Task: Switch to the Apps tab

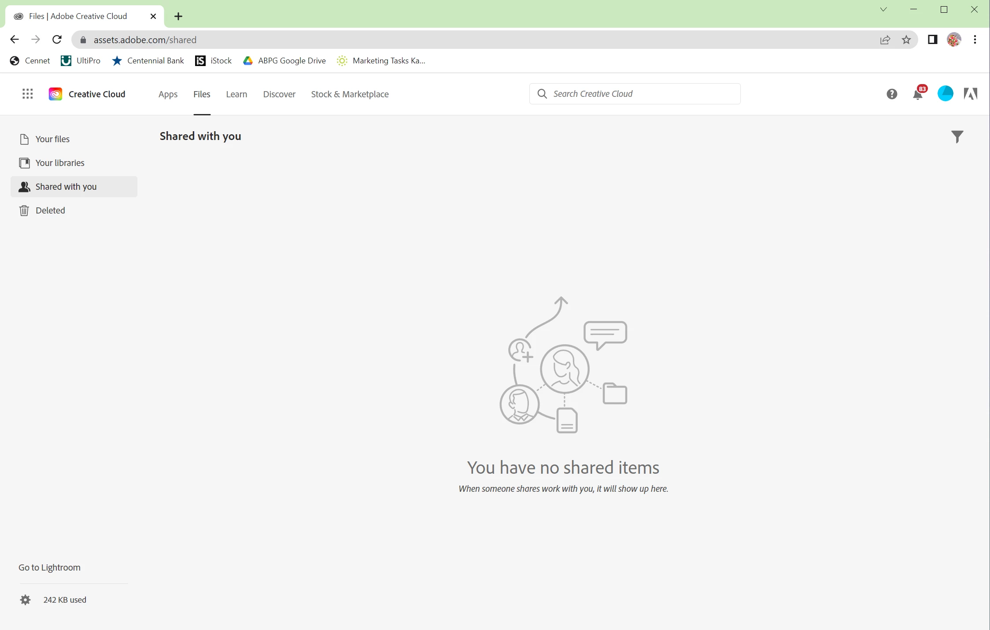Action: pos(168,94)
